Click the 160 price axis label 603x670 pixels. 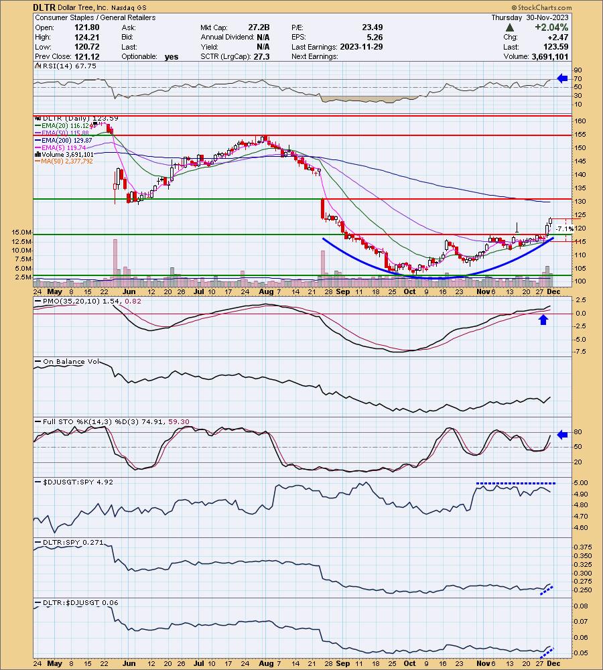pos(580,121)
